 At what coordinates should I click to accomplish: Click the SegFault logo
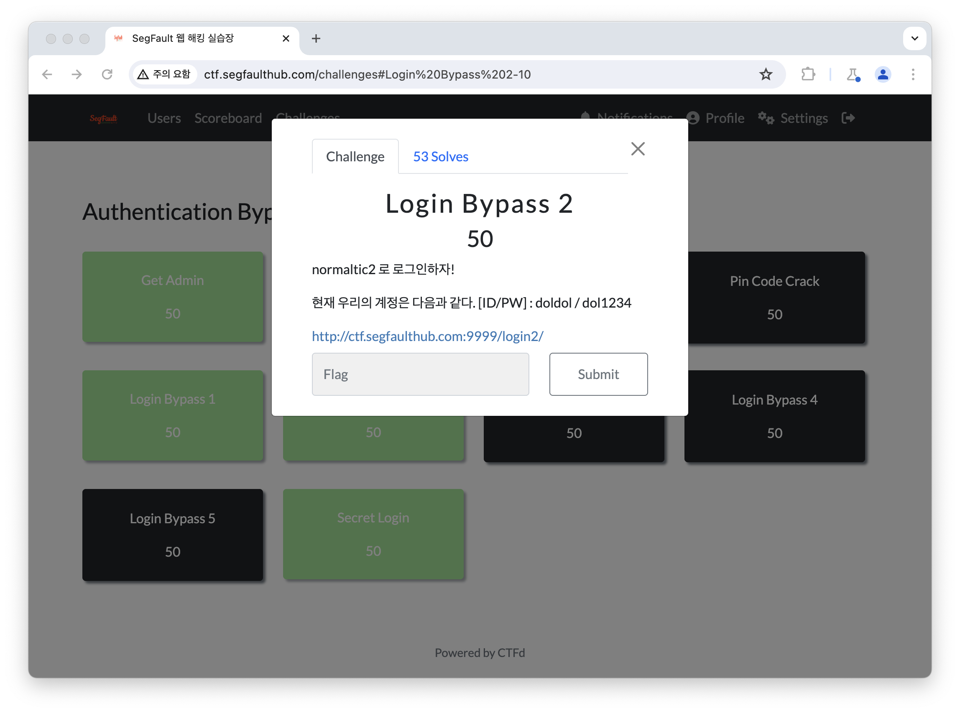tap(104, 118)
